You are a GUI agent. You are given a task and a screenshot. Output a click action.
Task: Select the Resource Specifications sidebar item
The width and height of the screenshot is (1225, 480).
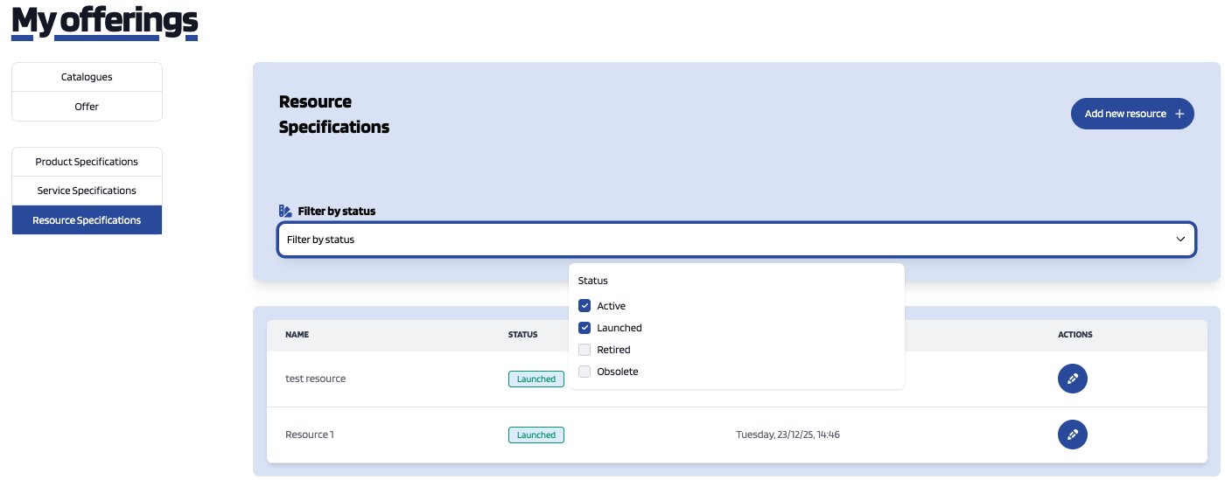tap(87, 220)
